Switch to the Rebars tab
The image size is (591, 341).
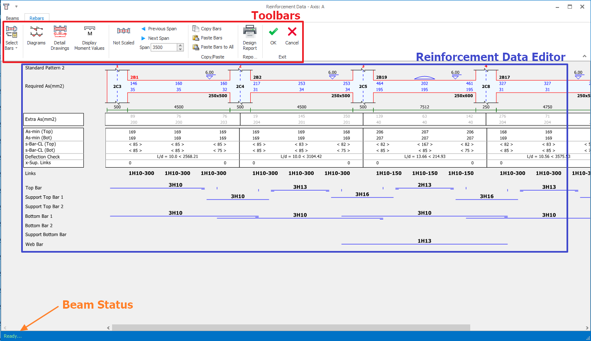point(37,18)
